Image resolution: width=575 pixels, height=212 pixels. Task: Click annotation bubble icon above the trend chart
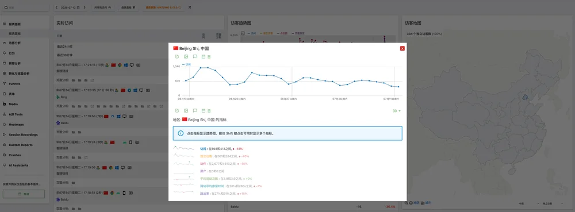(x=195, y=57)
